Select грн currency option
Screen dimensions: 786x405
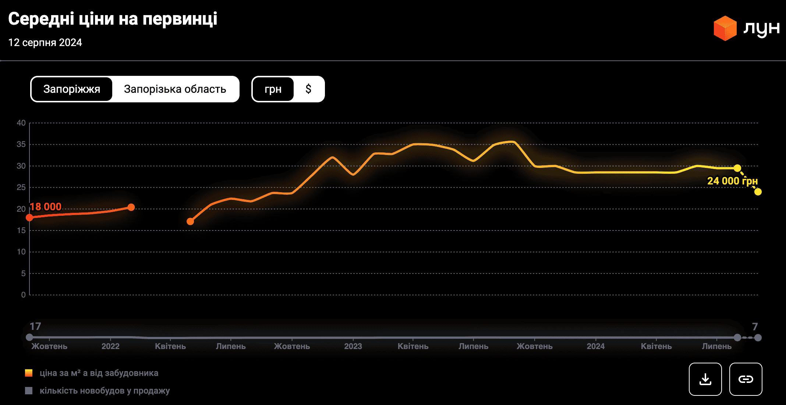point(273,89)
